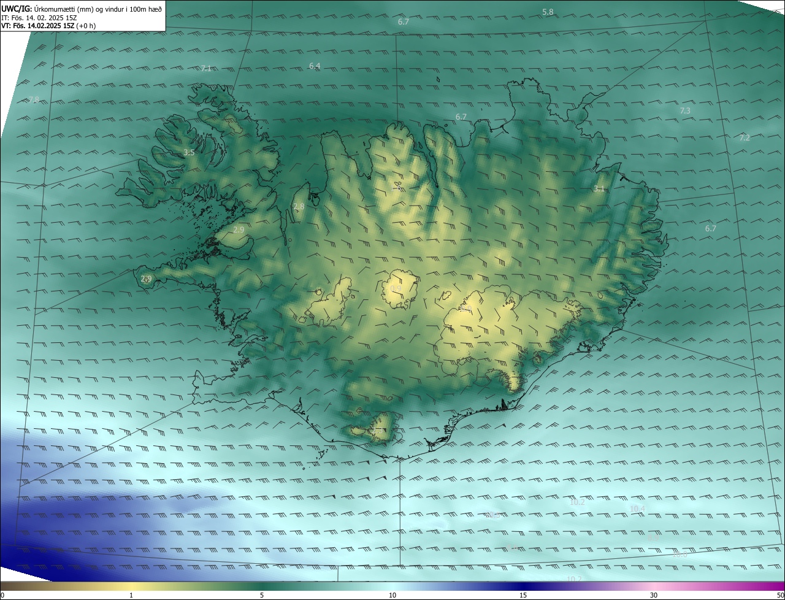This screenshot has height=600, width=785.
Task: Click the 7.1 value label on the map
Action: click(206, 68)
